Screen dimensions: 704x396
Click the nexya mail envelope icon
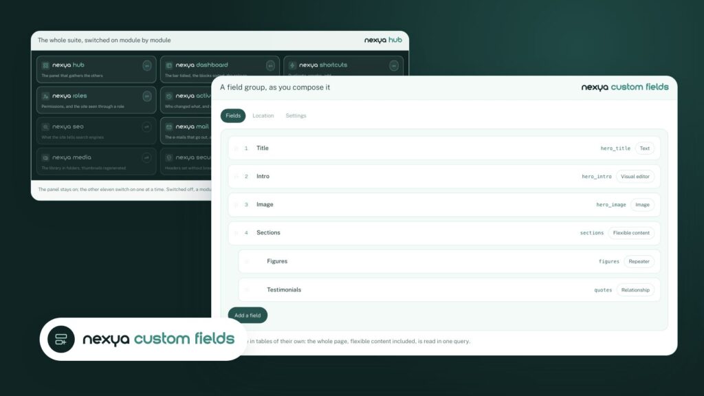[x=169, y=127]
